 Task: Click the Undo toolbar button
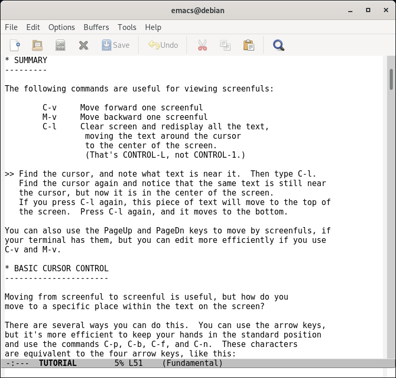pyautogui.click(x=163, y=45)
